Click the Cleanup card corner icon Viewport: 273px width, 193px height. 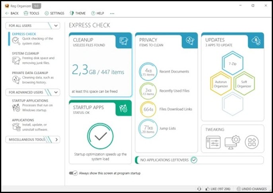click(124, 41)
